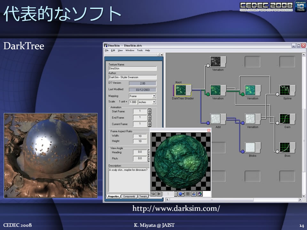
Task: Open the Mapping dropdown set to Frame
Action: click(154, 96)
